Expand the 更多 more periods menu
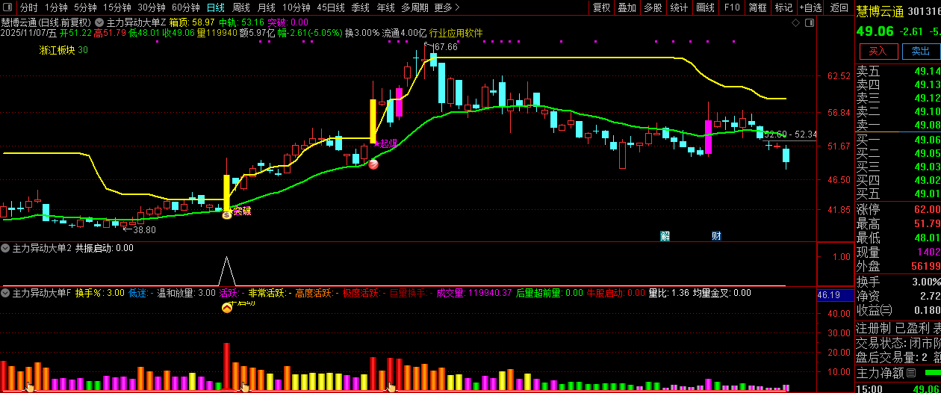This screenshot has width=941, height=393. click(446, 7)
